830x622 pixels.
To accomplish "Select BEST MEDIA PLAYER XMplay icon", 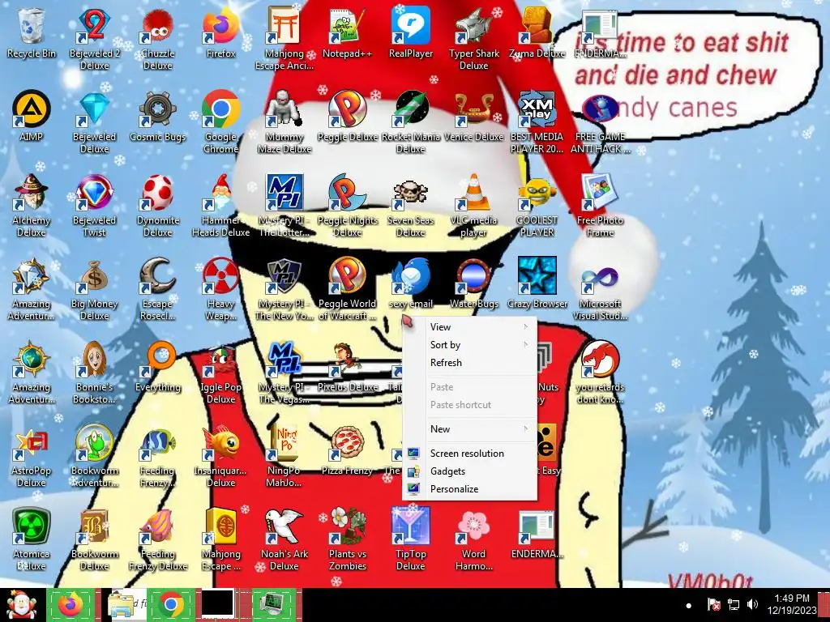I will point(537,109).
